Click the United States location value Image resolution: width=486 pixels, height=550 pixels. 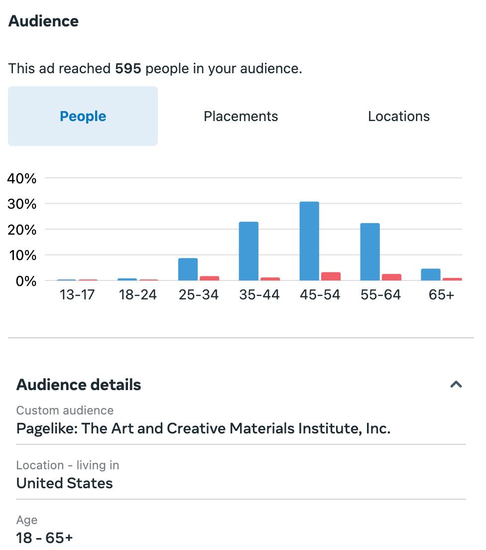click(x=65, y=483)
